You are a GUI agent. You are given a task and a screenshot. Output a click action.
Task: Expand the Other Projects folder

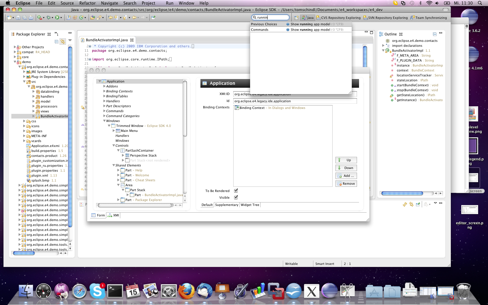tap(15, 47)
